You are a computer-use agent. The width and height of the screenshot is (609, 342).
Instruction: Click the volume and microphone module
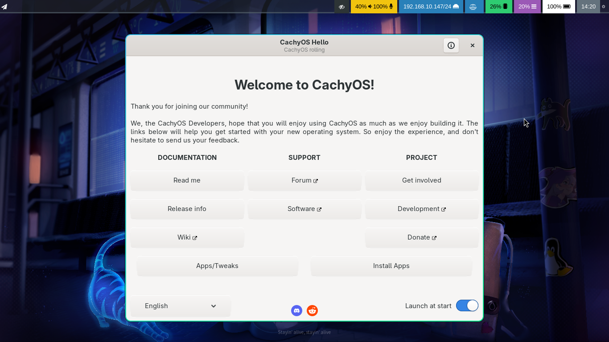click(374, 7)
